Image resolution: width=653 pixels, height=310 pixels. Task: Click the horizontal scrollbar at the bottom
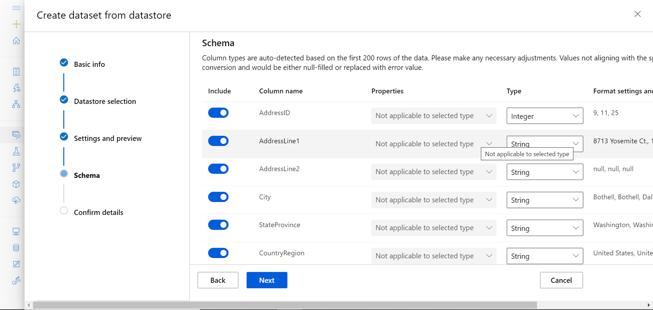[x=285, y=305]
